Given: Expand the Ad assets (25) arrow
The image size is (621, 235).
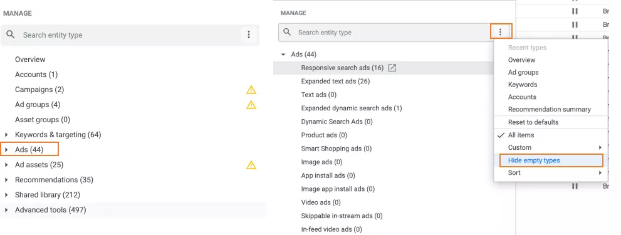Looking at the screenshot, I should click(x=6, y=165).
